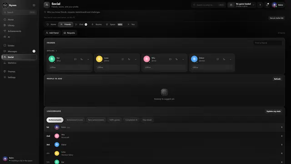Select the Achievement score leaderboard filter
The height and width of the screenshot is (164, 291).
click(x=75, y=120)
